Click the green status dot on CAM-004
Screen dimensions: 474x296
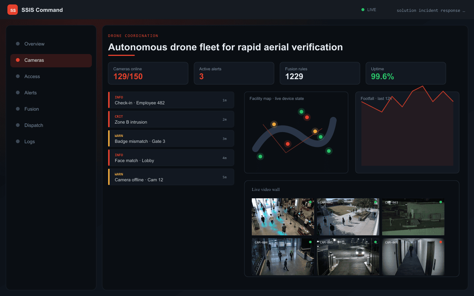point(310,242)
